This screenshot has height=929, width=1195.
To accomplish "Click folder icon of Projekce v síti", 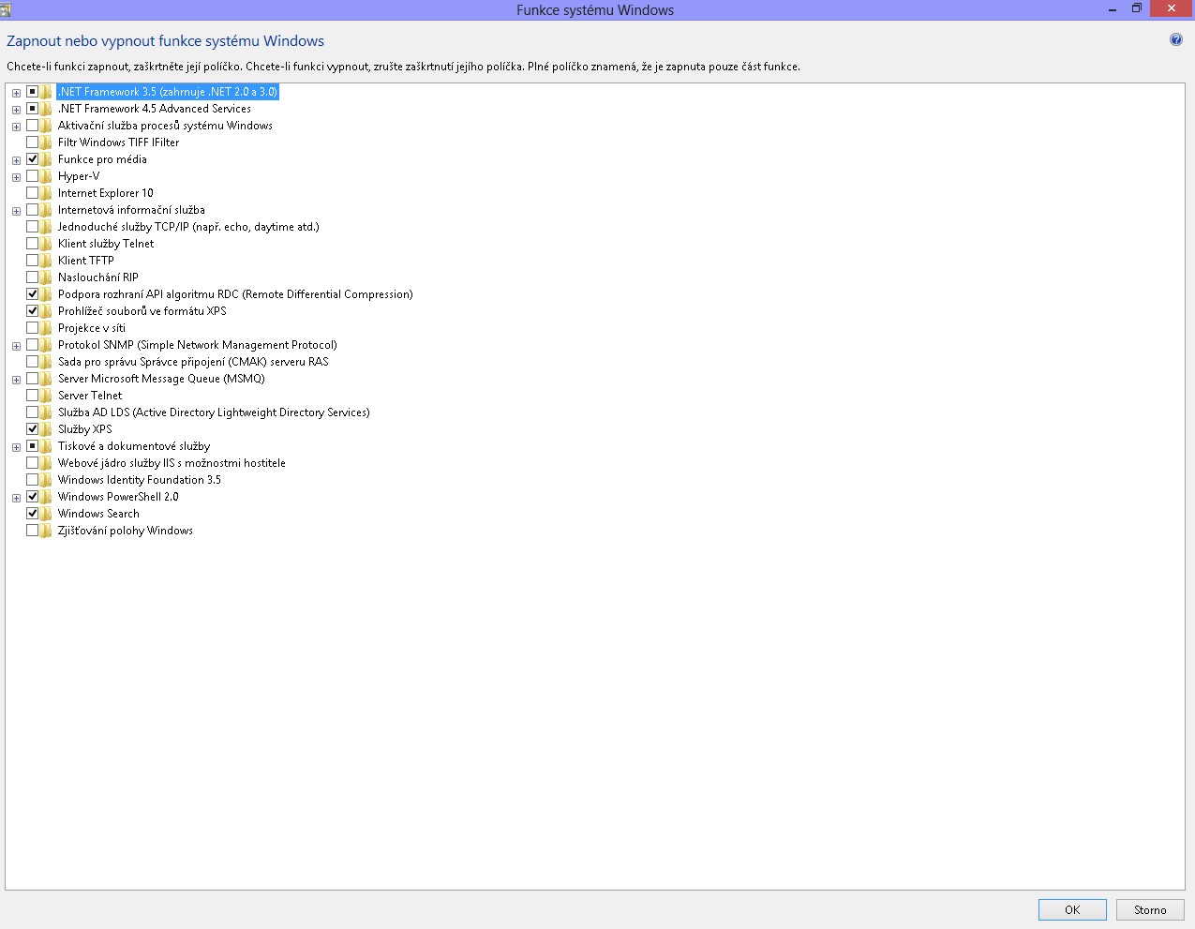I will 46,328.
